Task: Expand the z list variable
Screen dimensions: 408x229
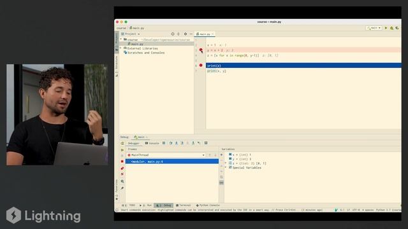Action: pyautogui.click(x=226, y=163)
